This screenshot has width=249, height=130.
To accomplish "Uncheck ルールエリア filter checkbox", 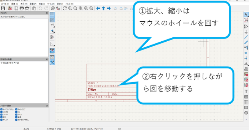I will [16, 109].
